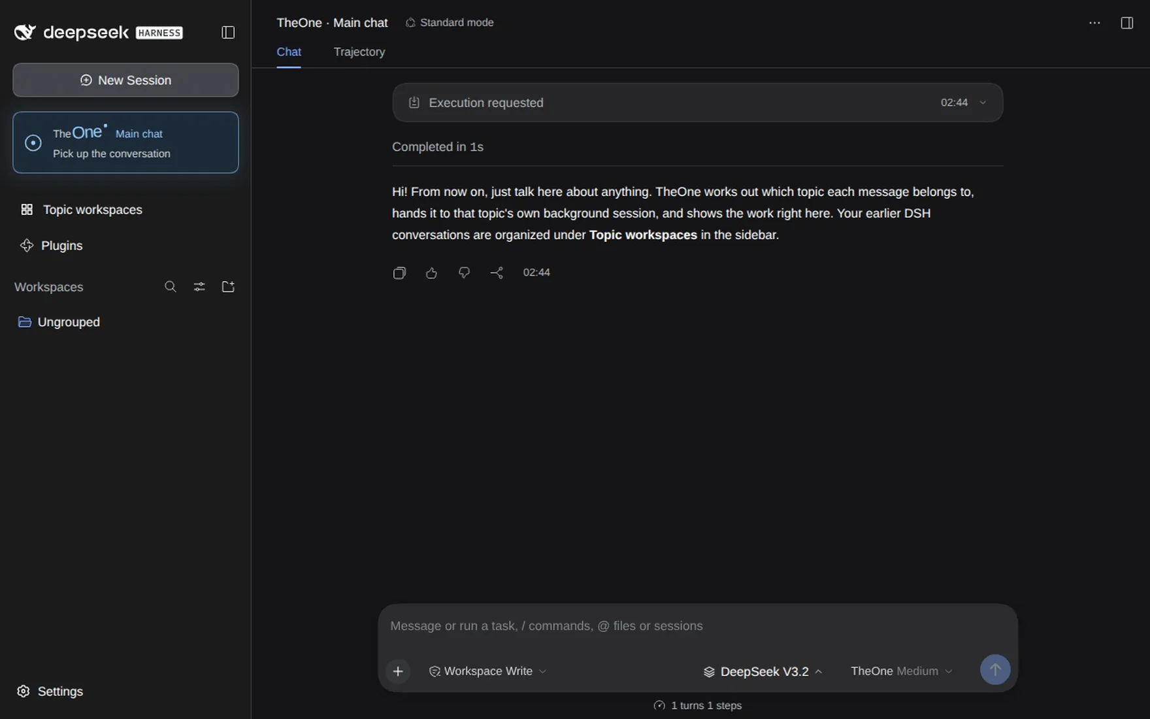
Task: Open the three-dot more options menu
Action: click(1094, 23)
